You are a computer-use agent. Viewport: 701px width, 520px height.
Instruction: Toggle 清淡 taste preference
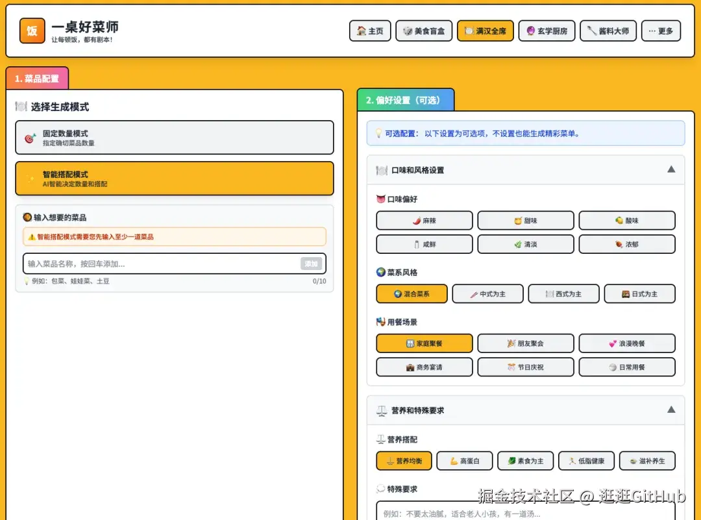coord(526,244)
